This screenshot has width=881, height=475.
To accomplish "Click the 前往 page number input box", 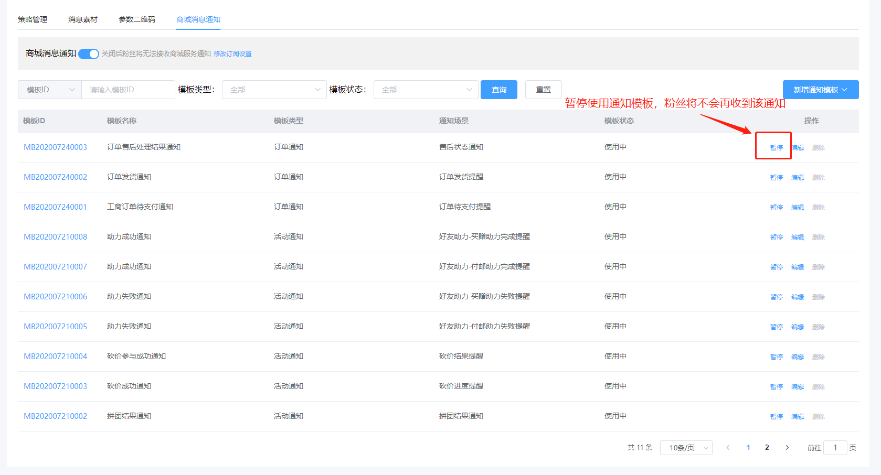I will click(x=835, y=448).
